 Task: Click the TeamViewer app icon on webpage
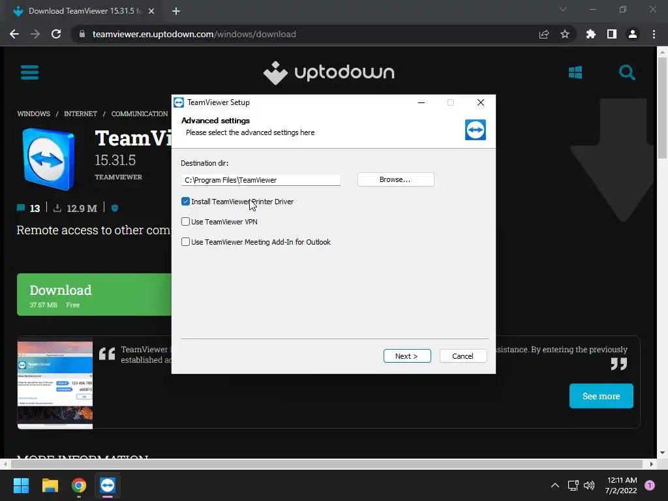48,159
